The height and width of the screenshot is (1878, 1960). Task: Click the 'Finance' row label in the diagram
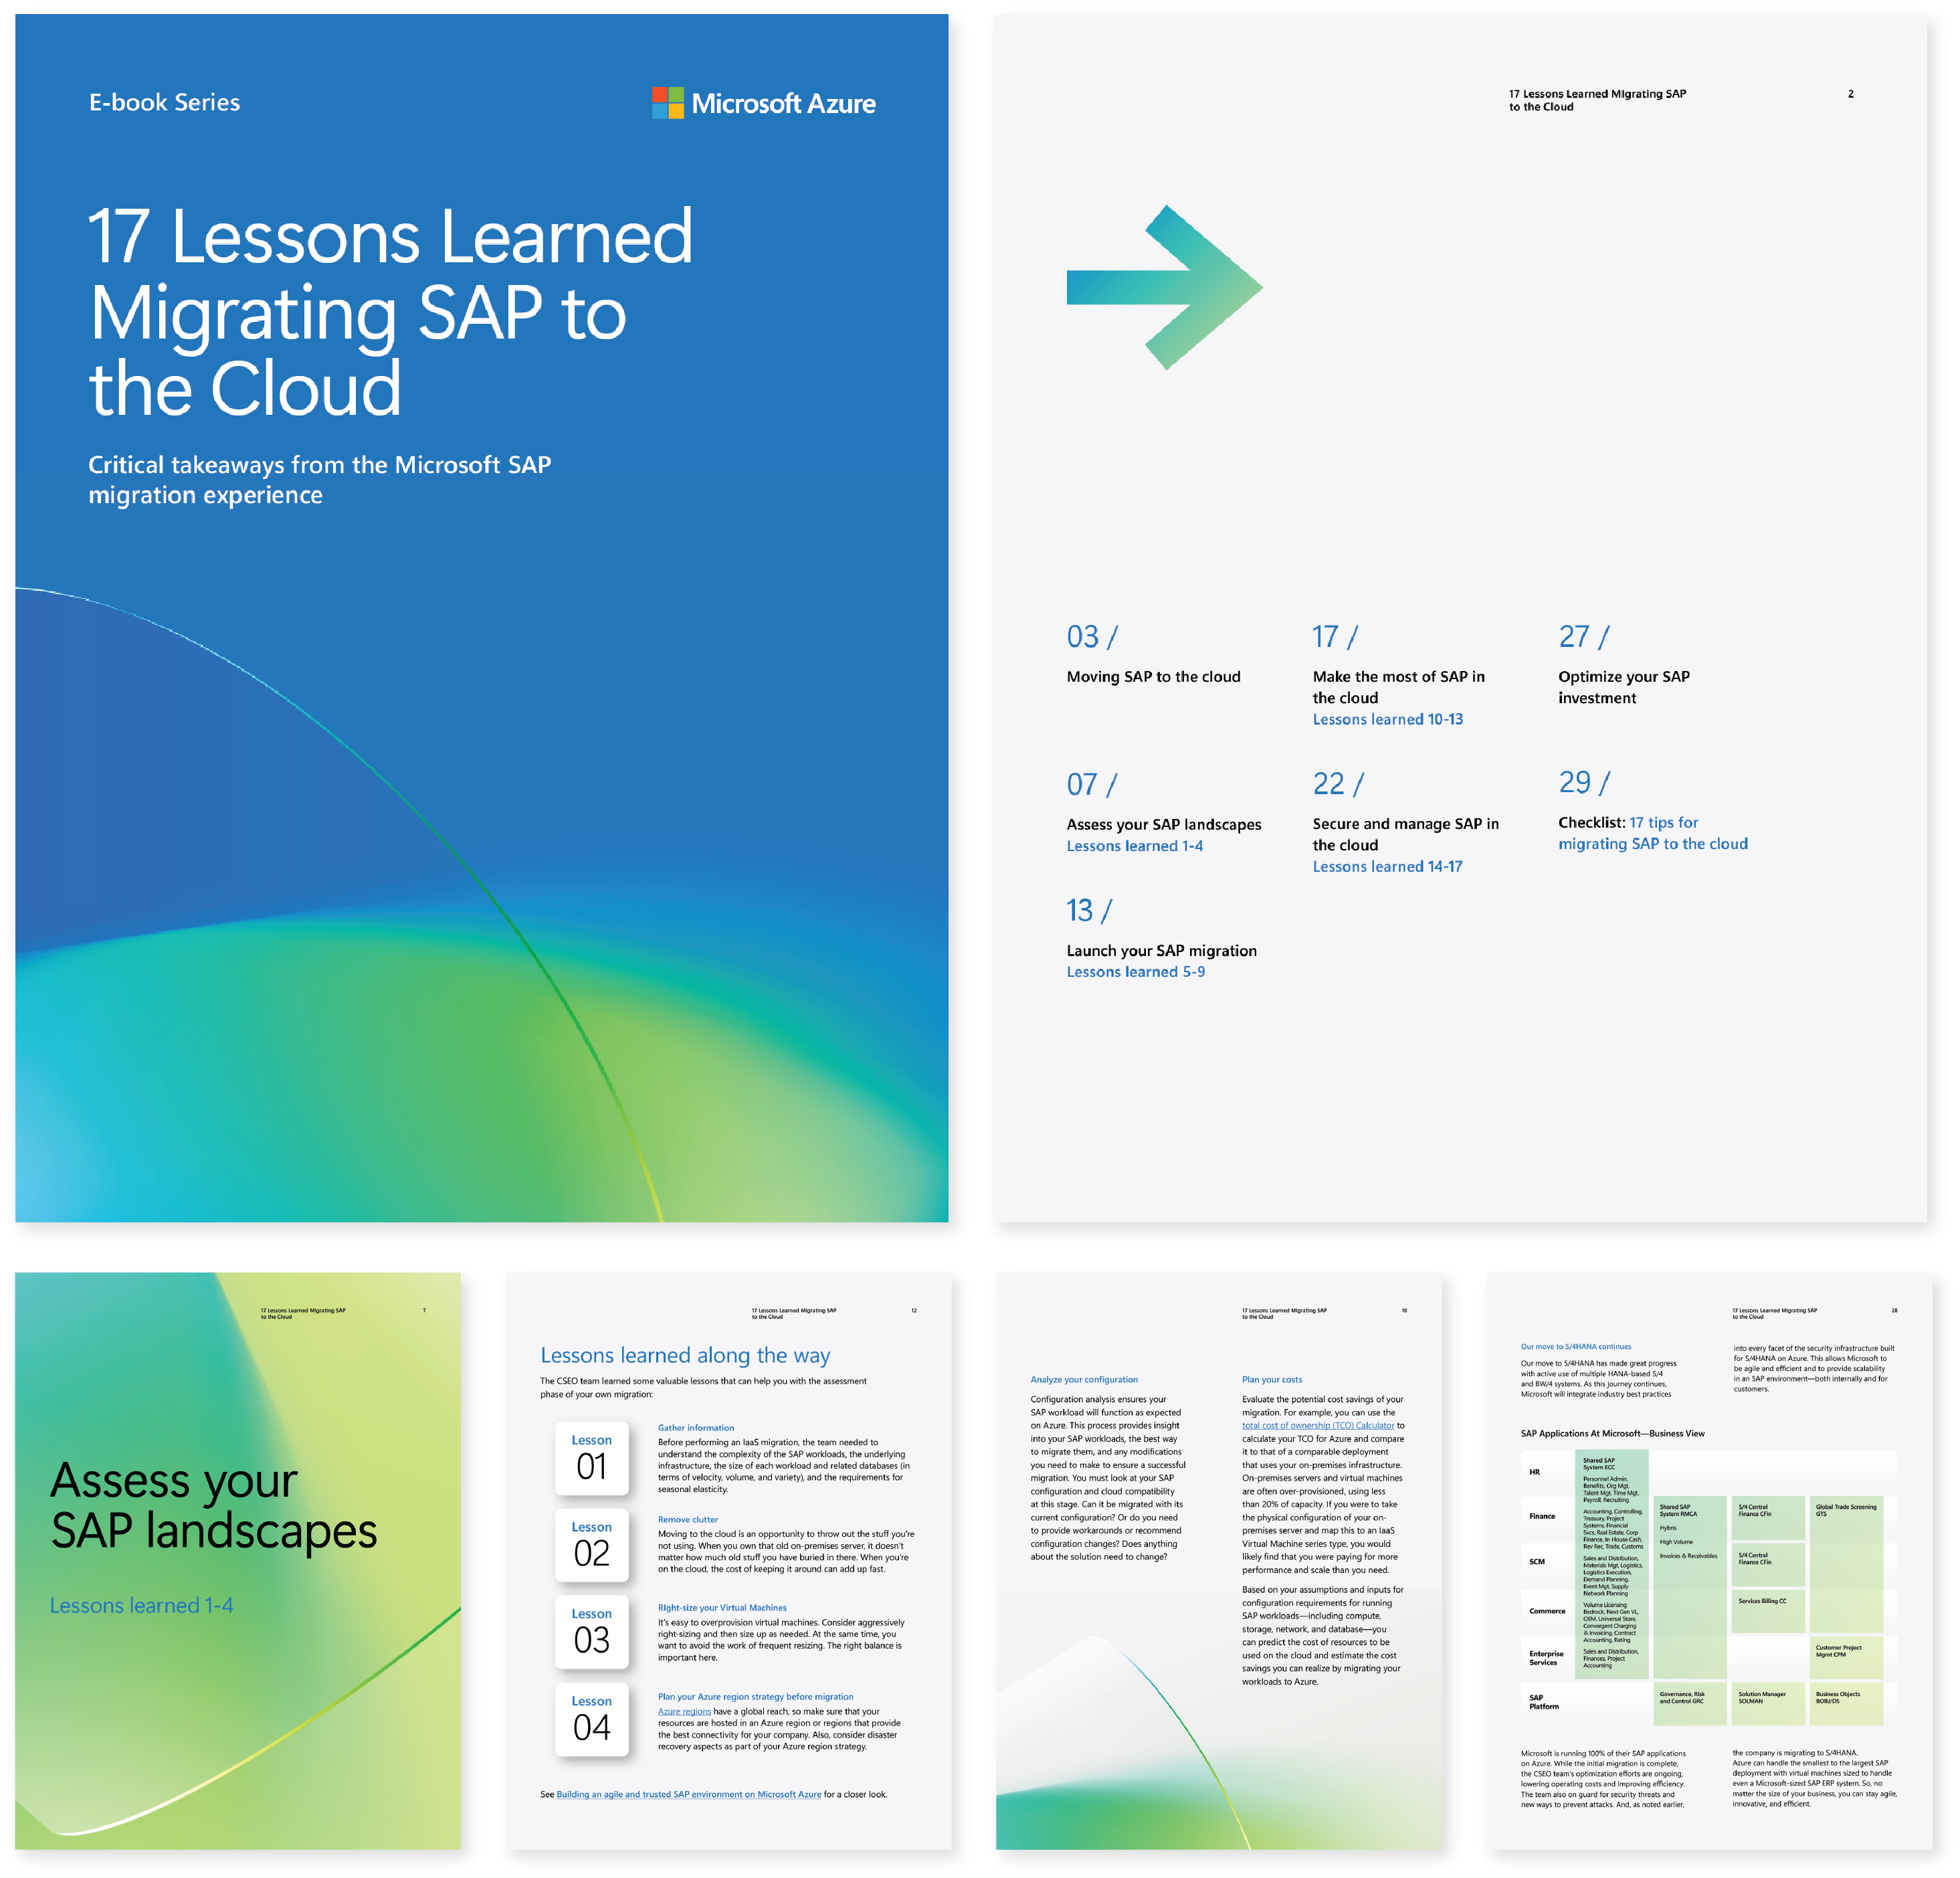click(x=1542, y=1516)
